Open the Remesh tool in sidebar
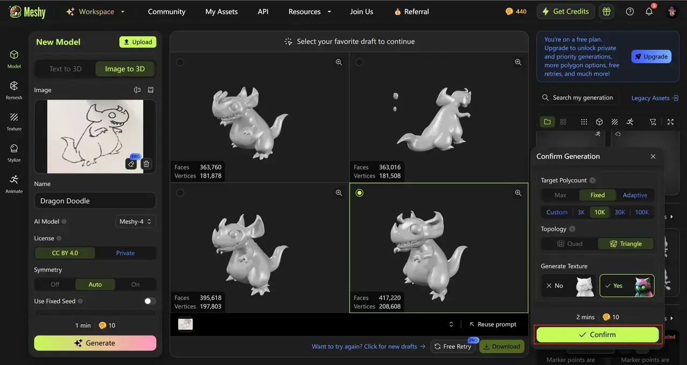Screen dimensions: 687x365 pos(14,90)
